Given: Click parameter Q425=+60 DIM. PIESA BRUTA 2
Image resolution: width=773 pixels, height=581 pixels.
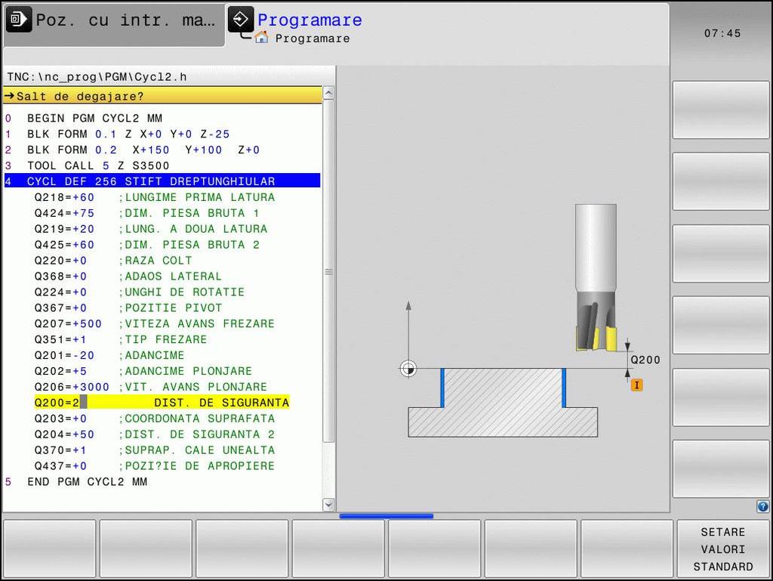Looking at the screenshot, I should tap(146, 245).
